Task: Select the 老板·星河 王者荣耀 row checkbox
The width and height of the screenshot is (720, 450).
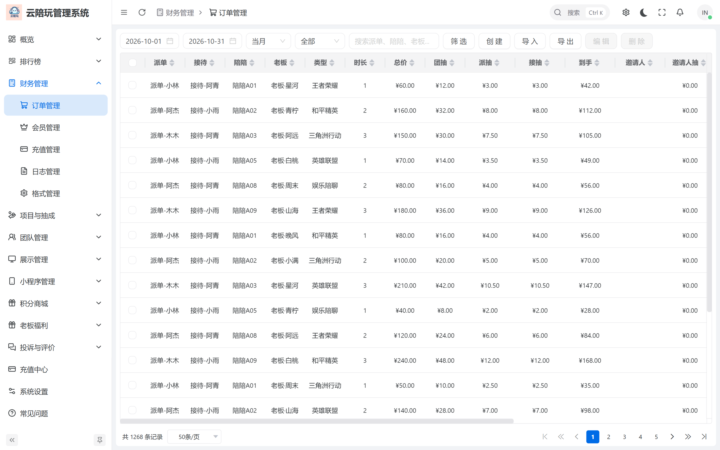Action: click(x=132, y=85)
